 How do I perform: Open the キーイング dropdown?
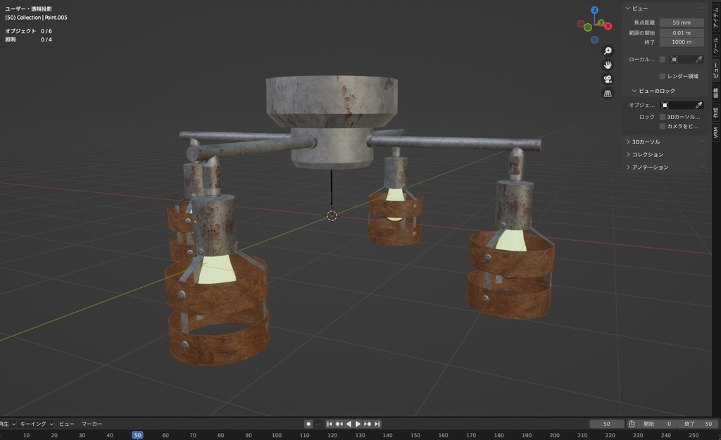tap(37, 424)
